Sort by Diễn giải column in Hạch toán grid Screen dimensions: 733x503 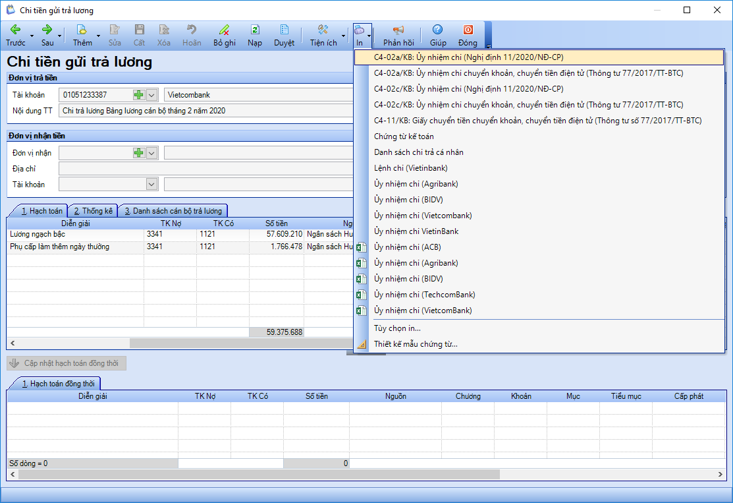point(75,223)
